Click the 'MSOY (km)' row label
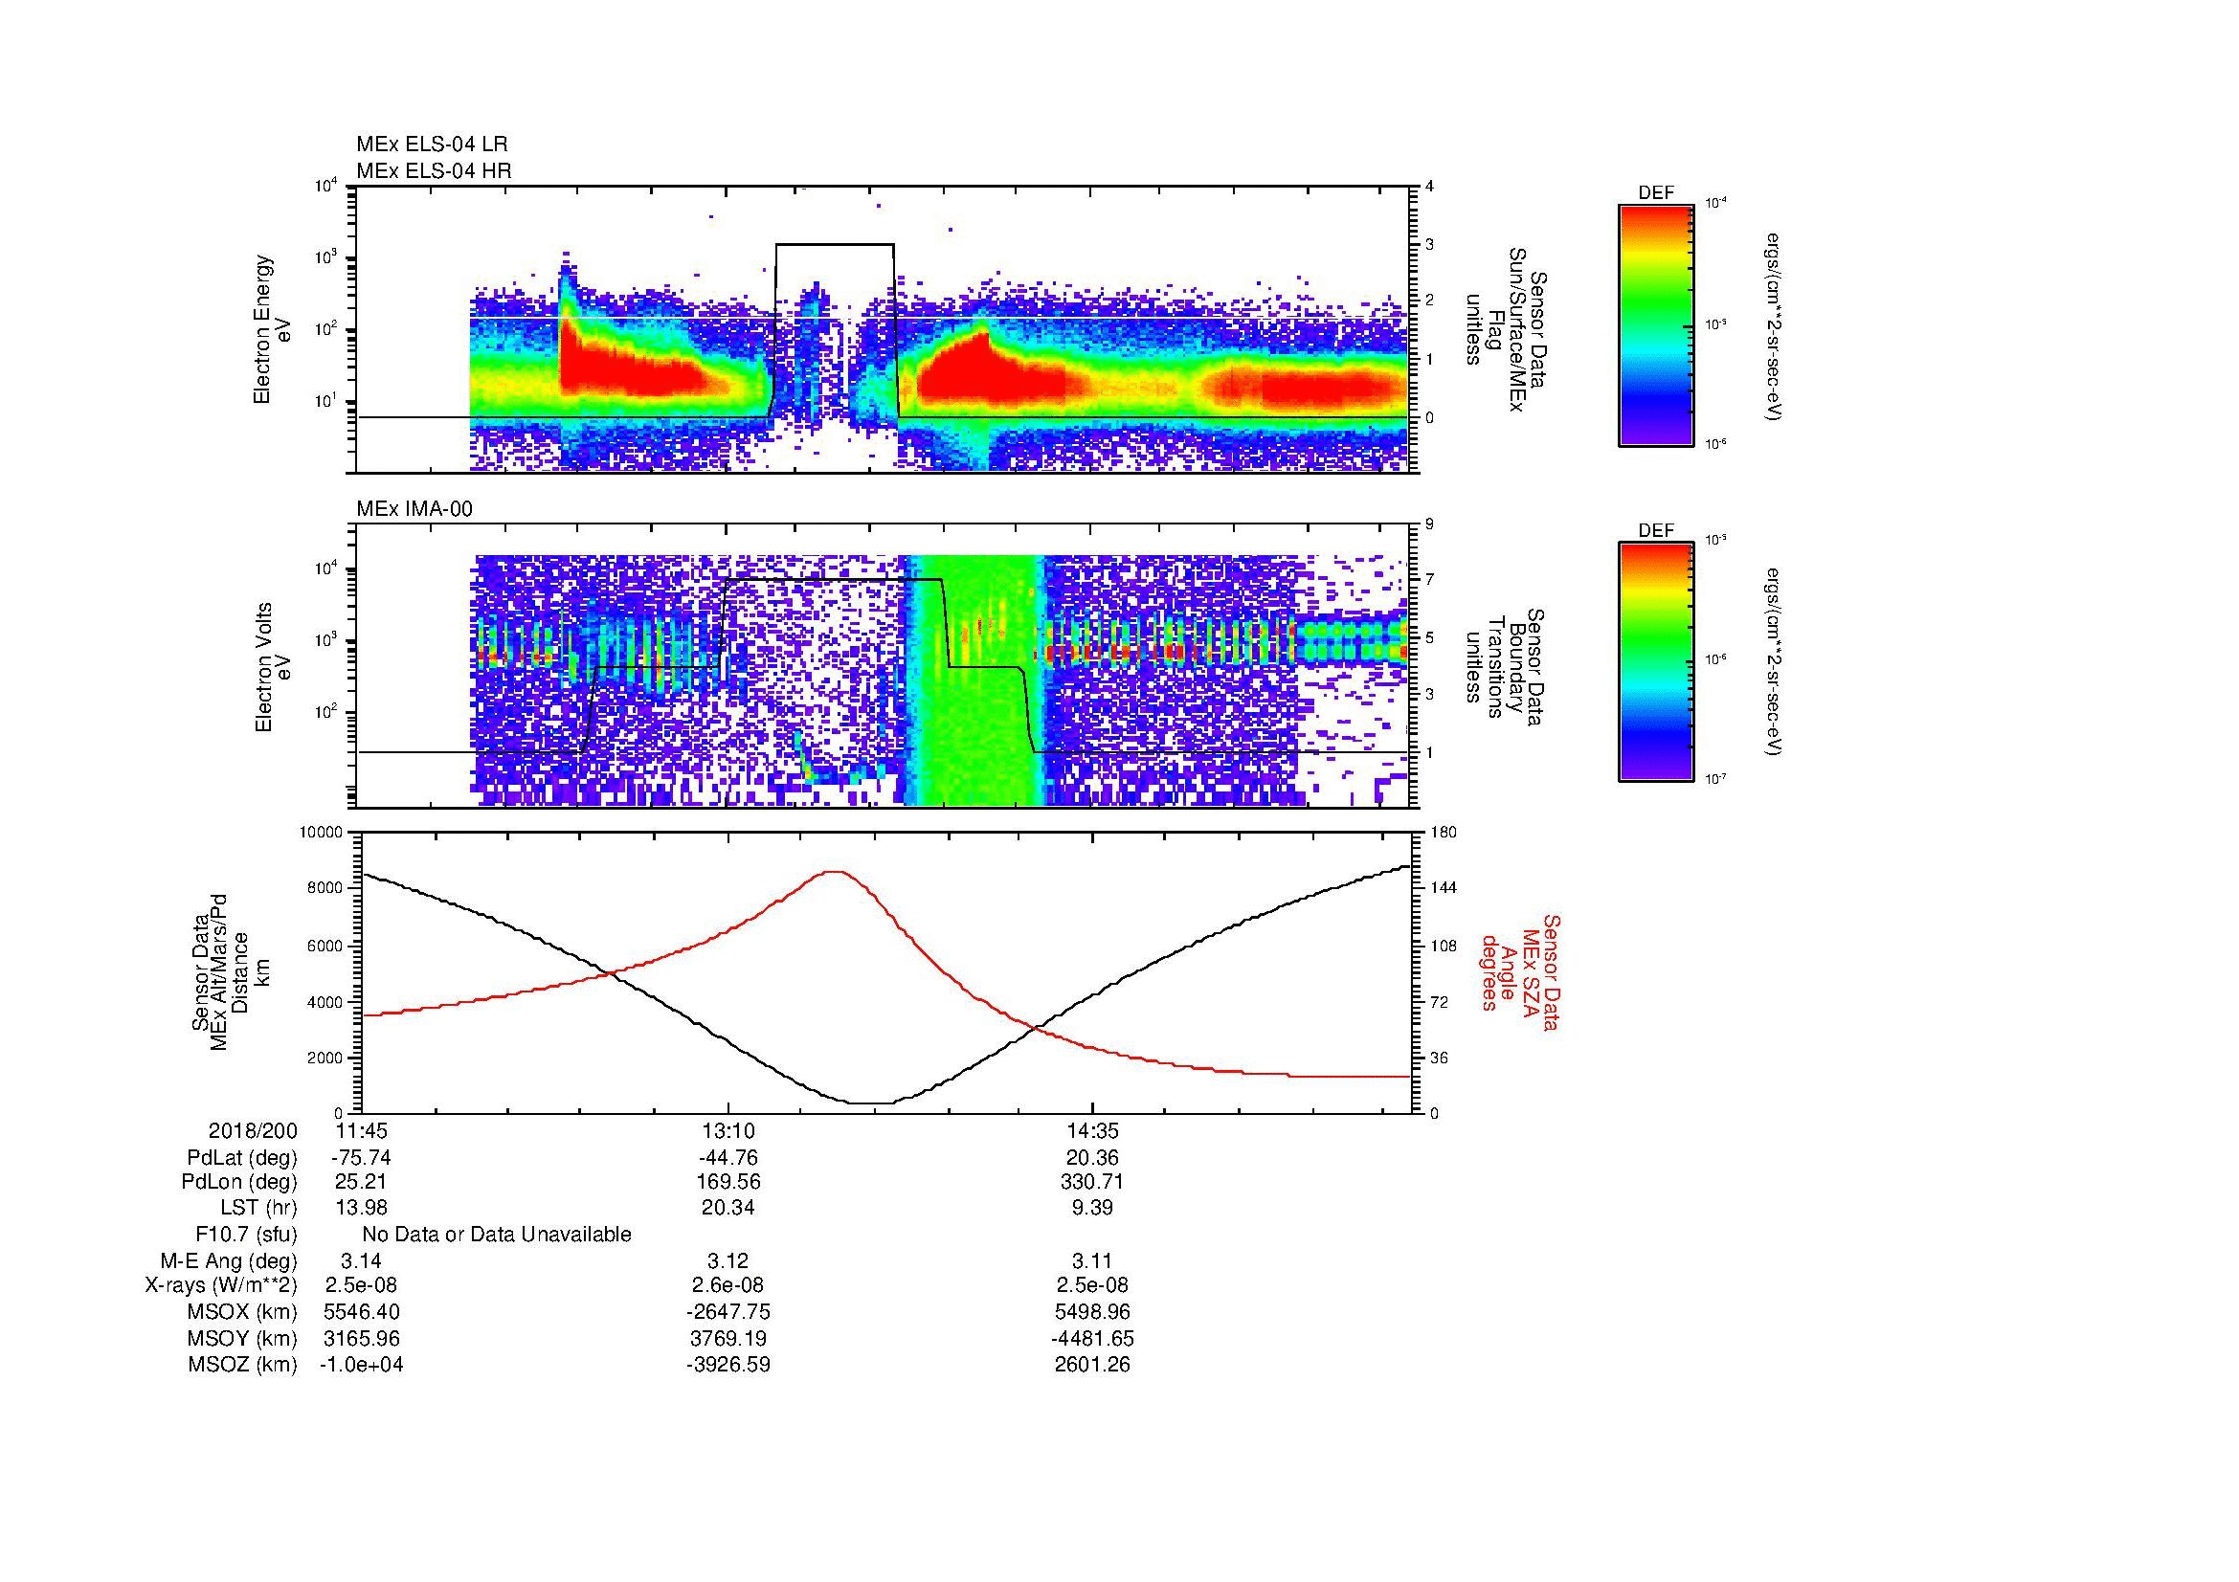This screenshot has width=2239, height=1582. pos(242,1338)
